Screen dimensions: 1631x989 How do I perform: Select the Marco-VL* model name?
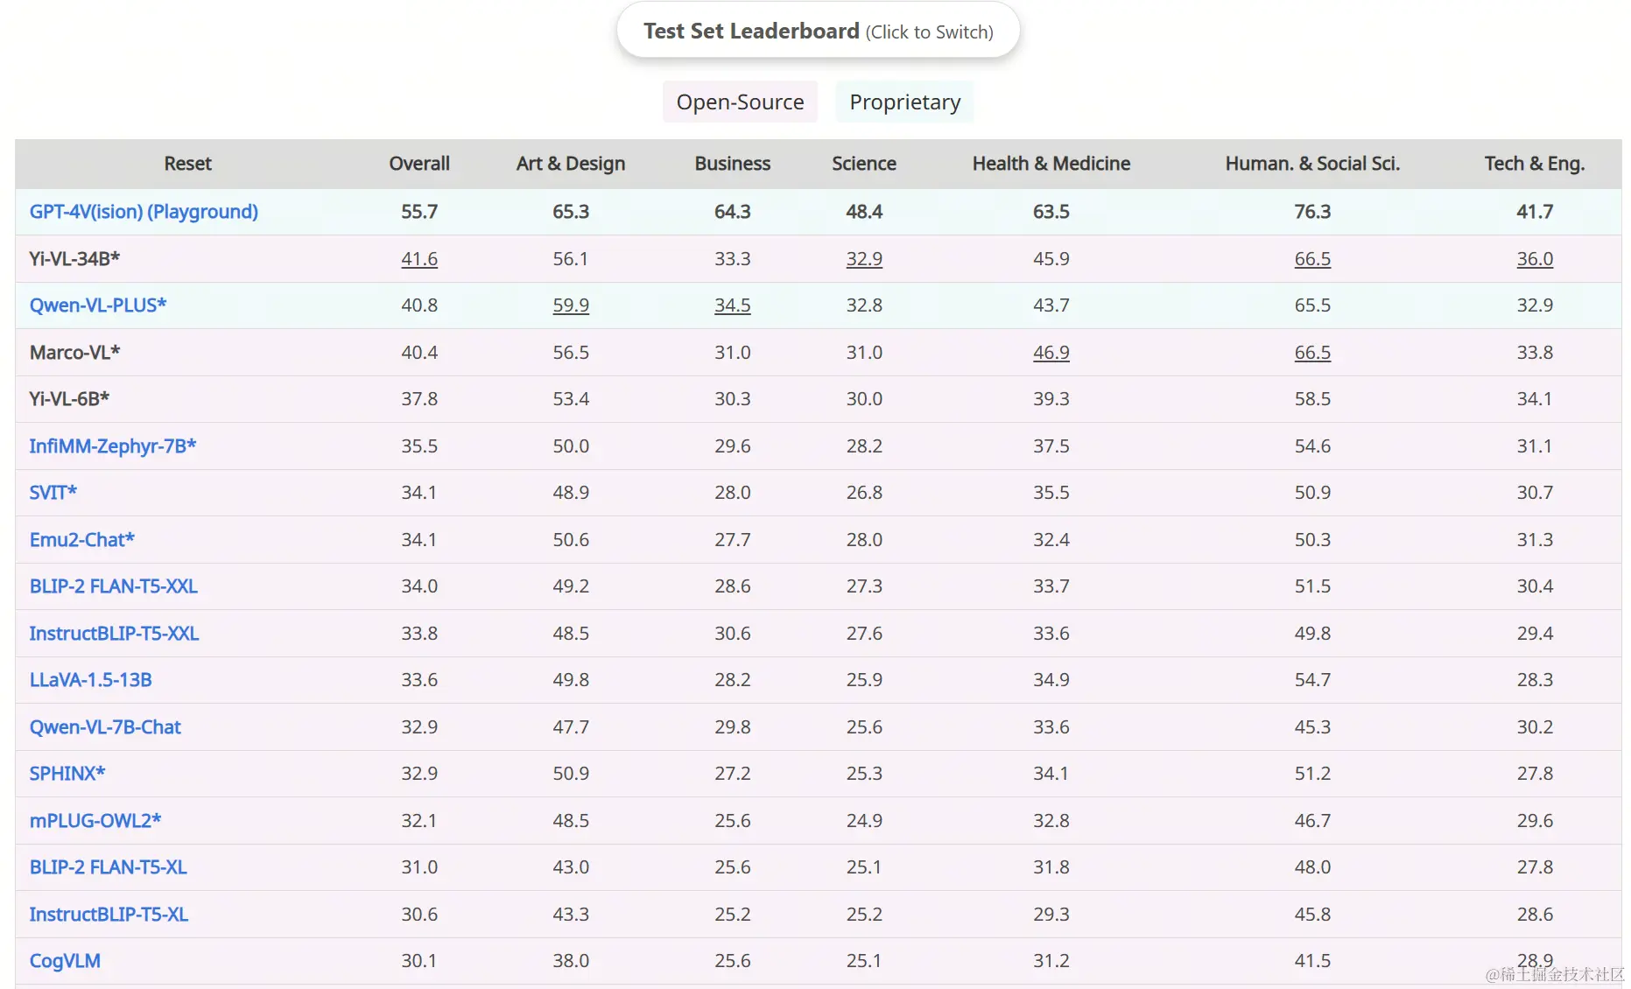(x=74, y=353)
